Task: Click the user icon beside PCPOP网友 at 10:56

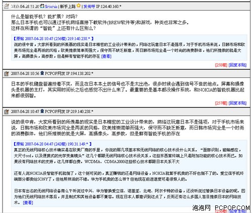Action: coord(42,73)
